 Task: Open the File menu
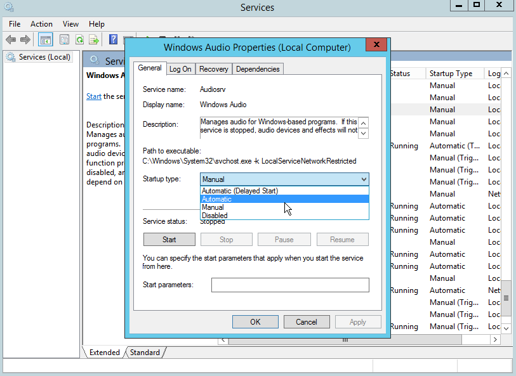click(15, 24)
